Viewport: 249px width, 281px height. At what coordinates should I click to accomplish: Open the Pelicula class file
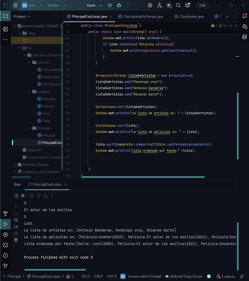click(x=46, y=106)
